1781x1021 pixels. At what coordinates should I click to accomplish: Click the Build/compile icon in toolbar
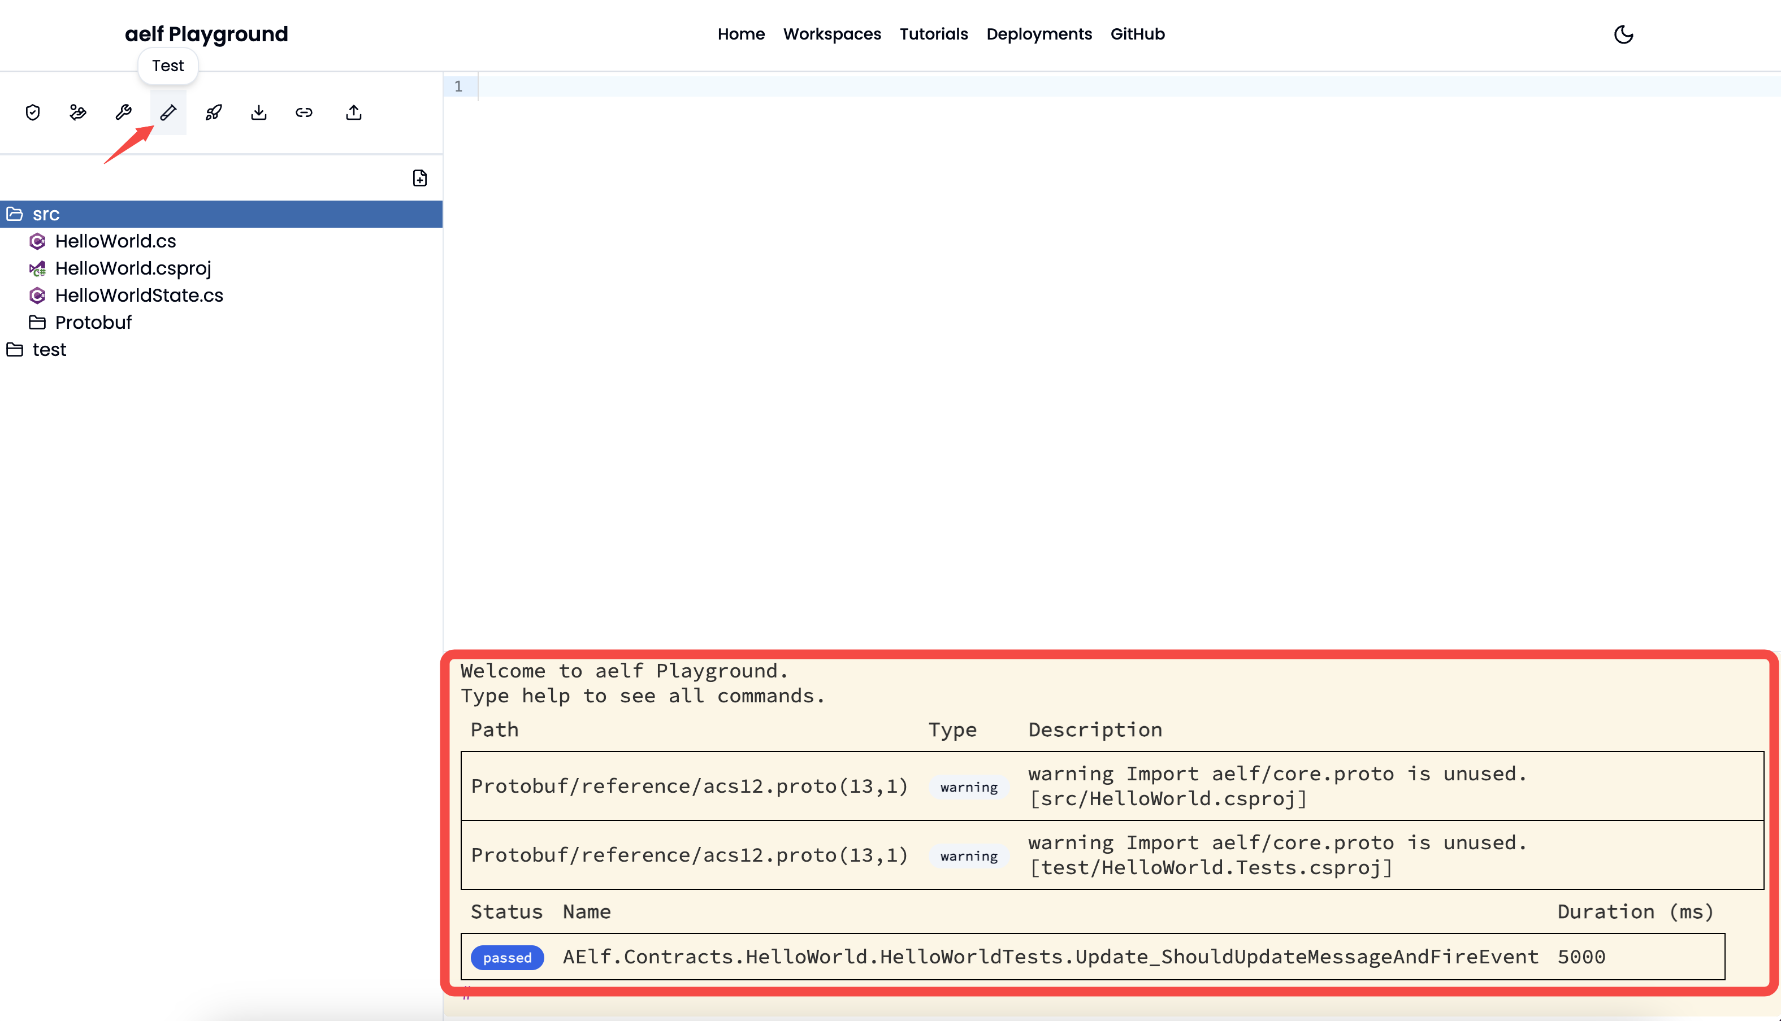122,112
